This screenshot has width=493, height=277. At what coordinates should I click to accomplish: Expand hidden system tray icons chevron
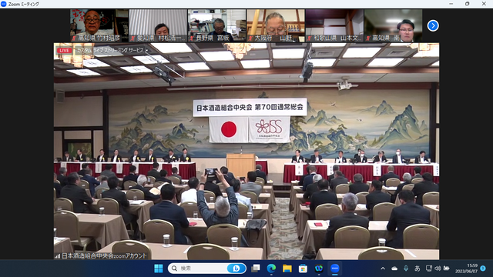(x=383, y=269)
